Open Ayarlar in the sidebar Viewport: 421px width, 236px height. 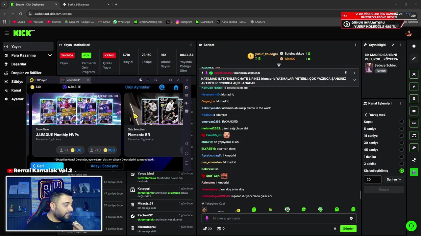[x=17, y=99]
